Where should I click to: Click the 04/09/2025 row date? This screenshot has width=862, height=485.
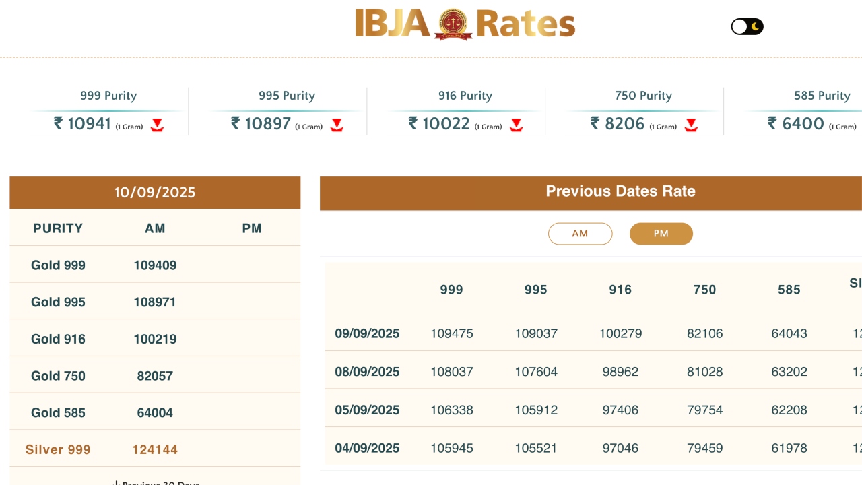(x=367, y=448)
